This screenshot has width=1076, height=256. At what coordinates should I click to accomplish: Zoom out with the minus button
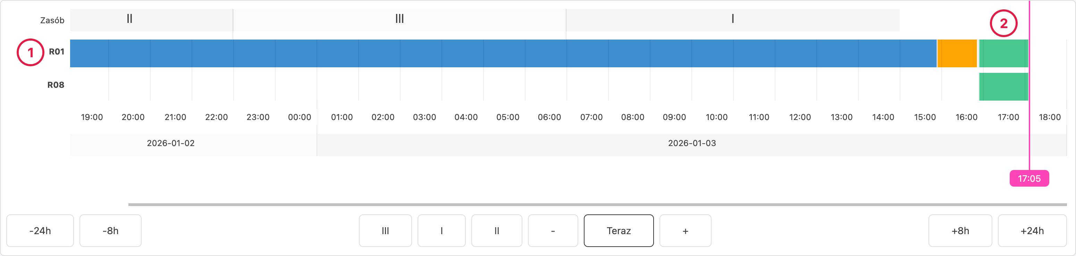pos(553,231)
